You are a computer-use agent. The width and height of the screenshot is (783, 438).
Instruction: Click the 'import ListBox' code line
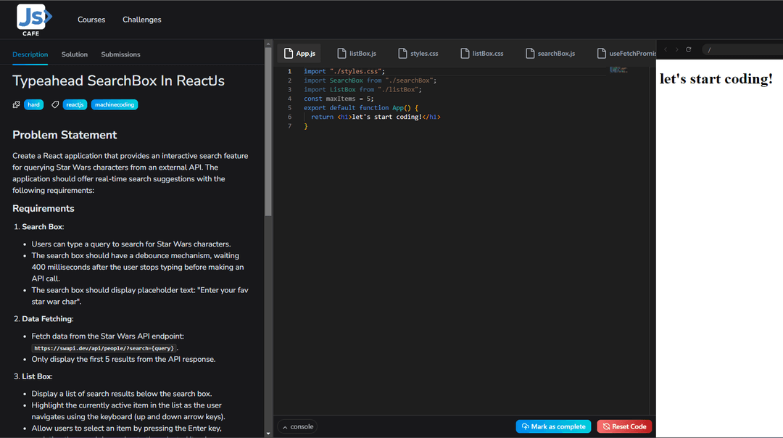tap(362, 89)
